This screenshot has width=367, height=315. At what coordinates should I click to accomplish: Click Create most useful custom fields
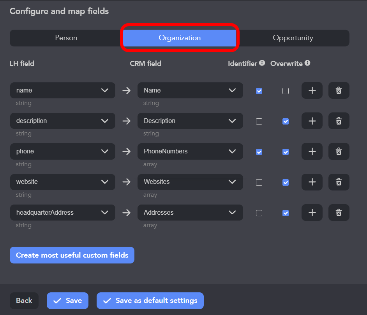(72, 255)
